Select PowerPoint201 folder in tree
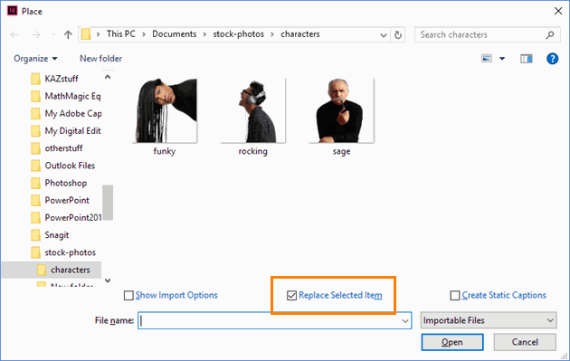Screen dimensions: 570x361 (66, 218)
